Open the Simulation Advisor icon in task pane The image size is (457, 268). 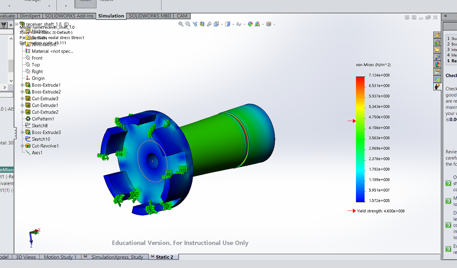[437, 87]
